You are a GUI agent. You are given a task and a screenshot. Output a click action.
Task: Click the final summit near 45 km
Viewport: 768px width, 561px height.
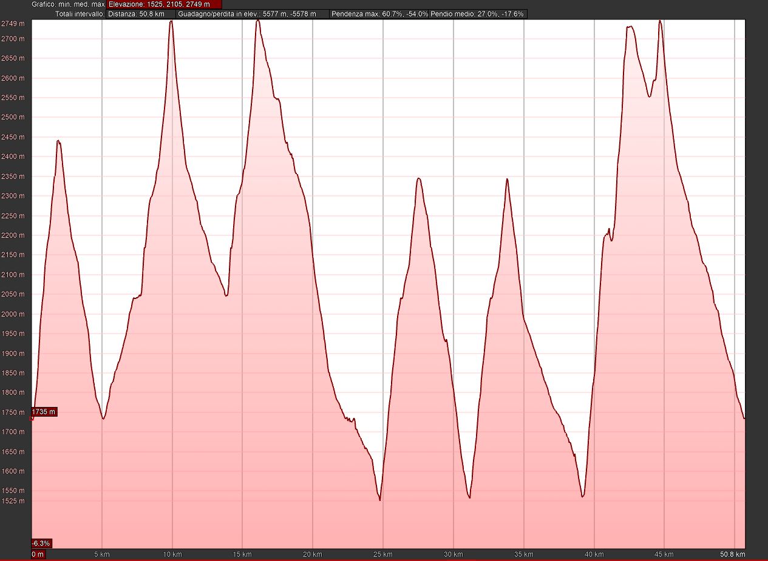(x=660, y=21)
